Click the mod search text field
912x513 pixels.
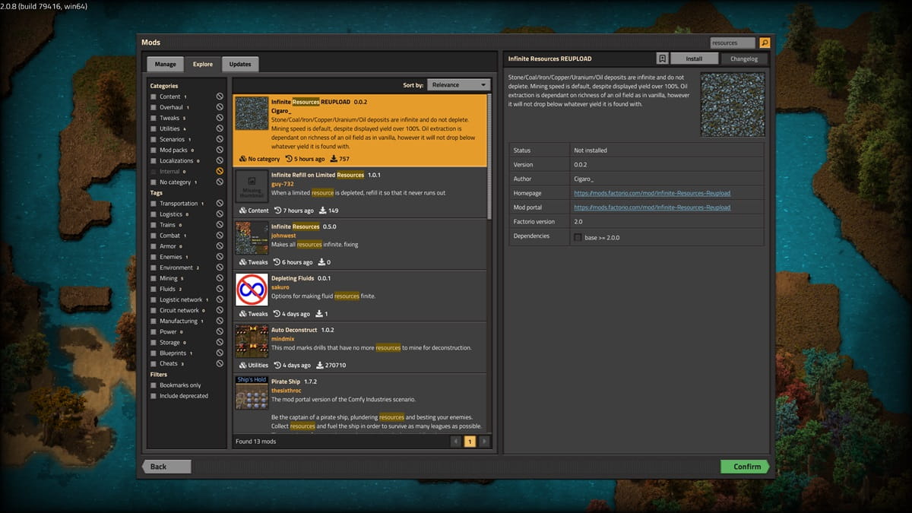click(732, 43)
